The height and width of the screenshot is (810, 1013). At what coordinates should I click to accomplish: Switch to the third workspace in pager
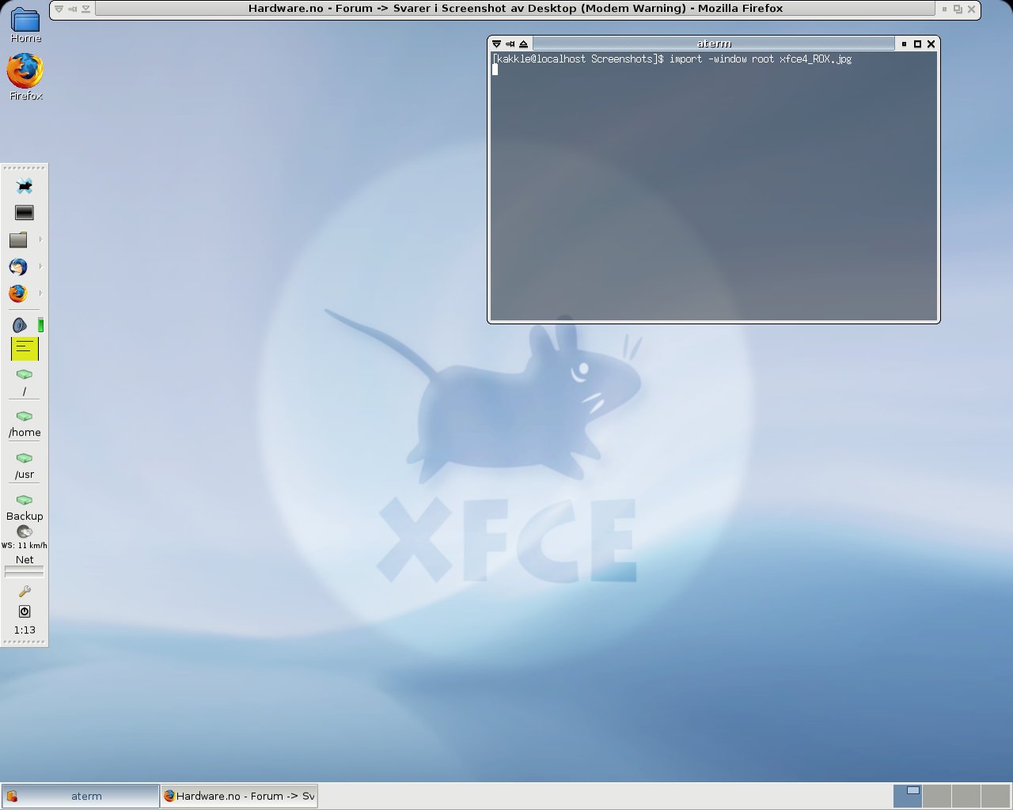966,796
